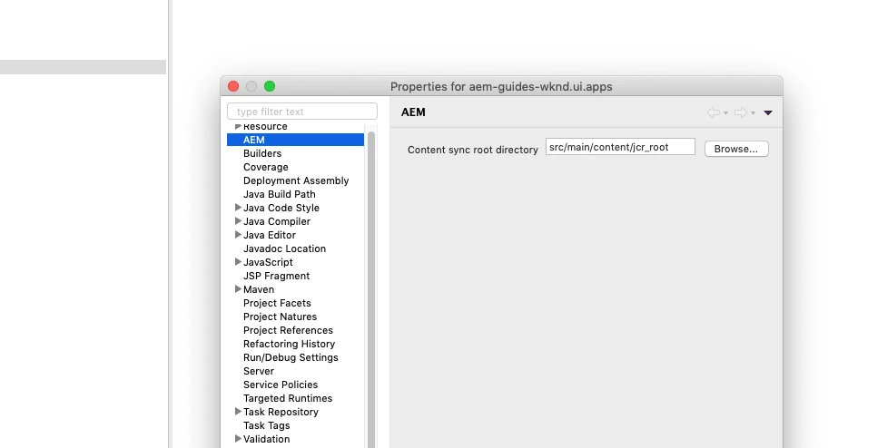This screenshot has width=887, height=448.
Task: Open the JSP Fragment page
Action: (276, 276)
